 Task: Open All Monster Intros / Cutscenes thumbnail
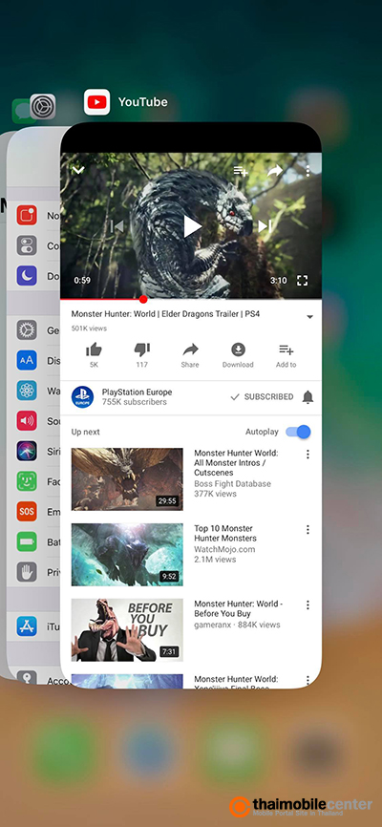(x=127, y=479)
